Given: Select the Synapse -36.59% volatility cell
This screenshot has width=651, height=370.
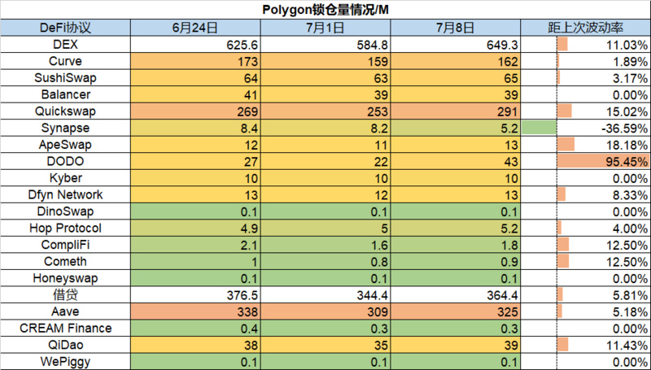Looking at the screenshot, I should pos(603,128).
